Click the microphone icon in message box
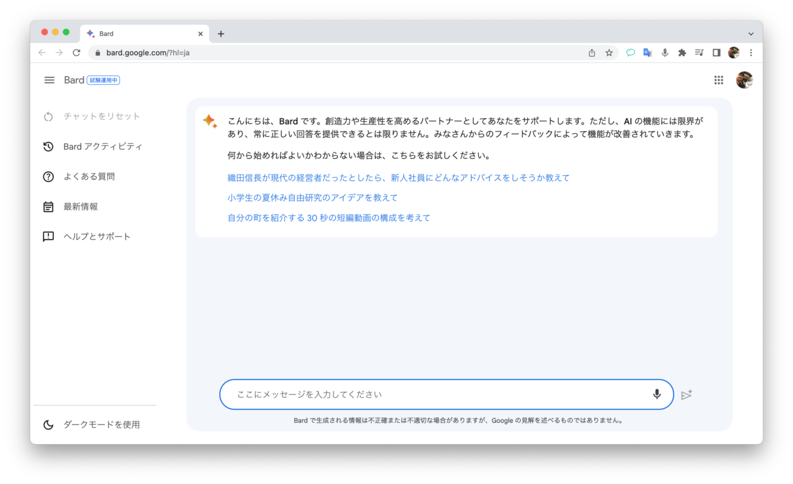Image resolution: width=793 pixels, height=484 pixels. [657, 394]
